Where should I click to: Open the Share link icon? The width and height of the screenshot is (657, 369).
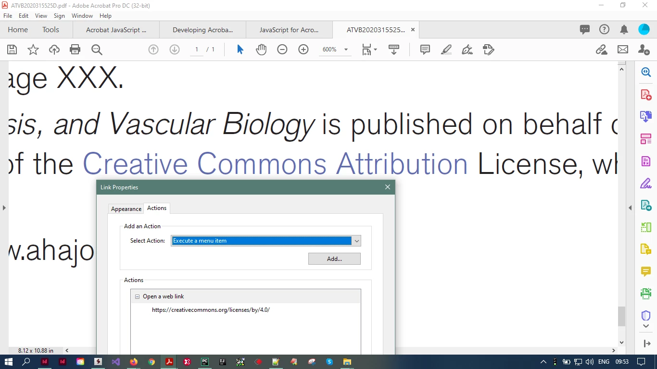[x=602, y=49]
